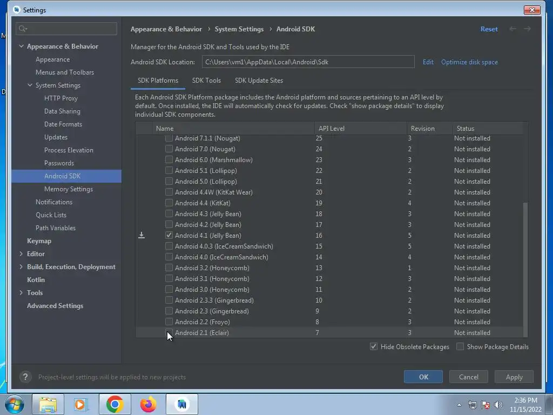The width and height of the screenshot is (553, 415).
Task: Click the SDK table vertical scrollbar
Action: tap(525, 269)
